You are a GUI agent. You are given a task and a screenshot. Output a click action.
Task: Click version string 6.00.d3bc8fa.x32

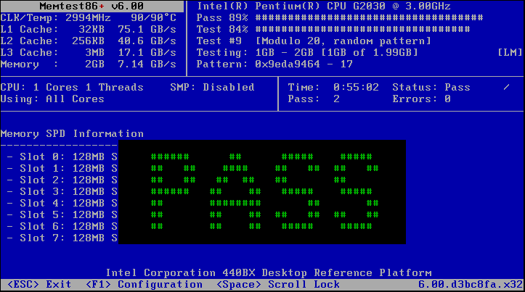click(470, 285)
